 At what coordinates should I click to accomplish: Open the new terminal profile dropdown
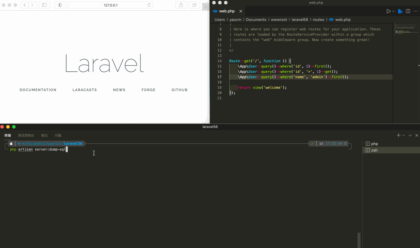403,135
